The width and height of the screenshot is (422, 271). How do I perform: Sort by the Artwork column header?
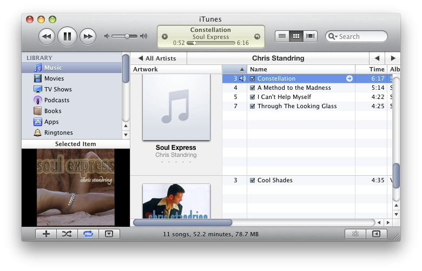pos(176,69)
